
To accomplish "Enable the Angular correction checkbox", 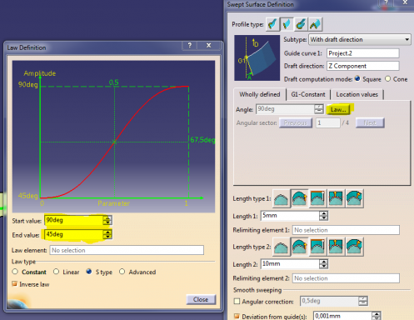I will (237, 302).
